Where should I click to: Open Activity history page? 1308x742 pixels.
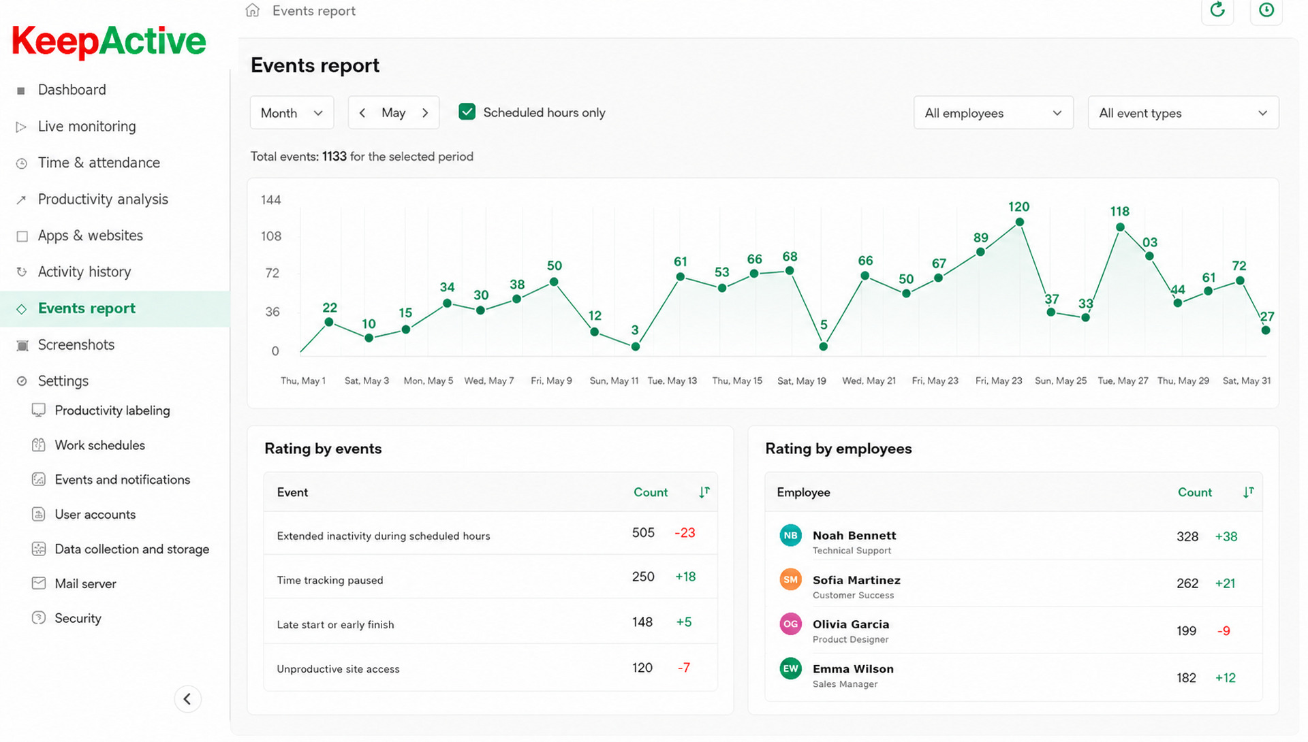[x=84, y=272]
